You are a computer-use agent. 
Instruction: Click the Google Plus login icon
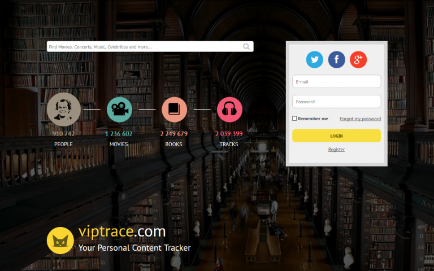point(358,59)
